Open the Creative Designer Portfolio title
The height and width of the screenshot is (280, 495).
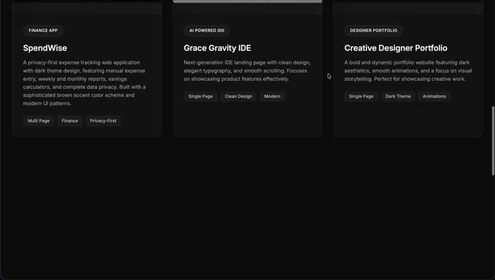coord(395,48)
